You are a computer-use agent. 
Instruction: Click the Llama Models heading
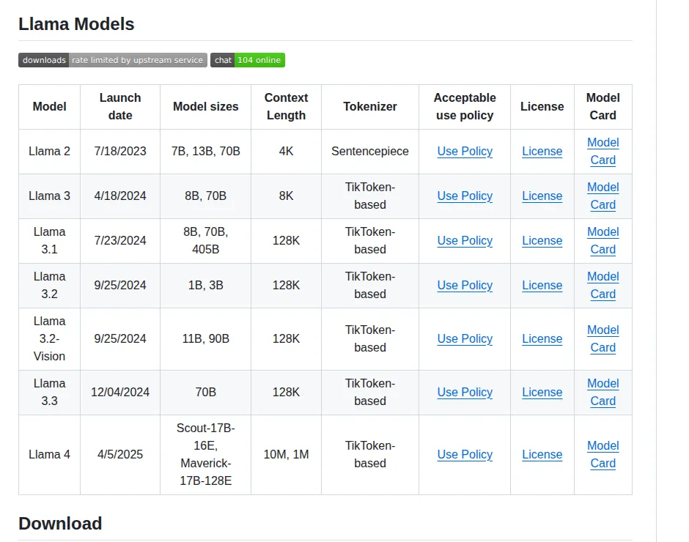click(x=76, y=24)
